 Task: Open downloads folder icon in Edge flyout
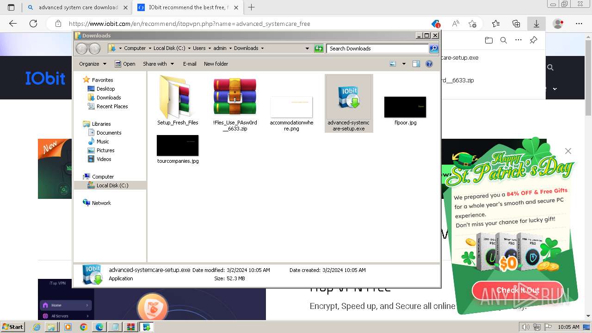489,40
